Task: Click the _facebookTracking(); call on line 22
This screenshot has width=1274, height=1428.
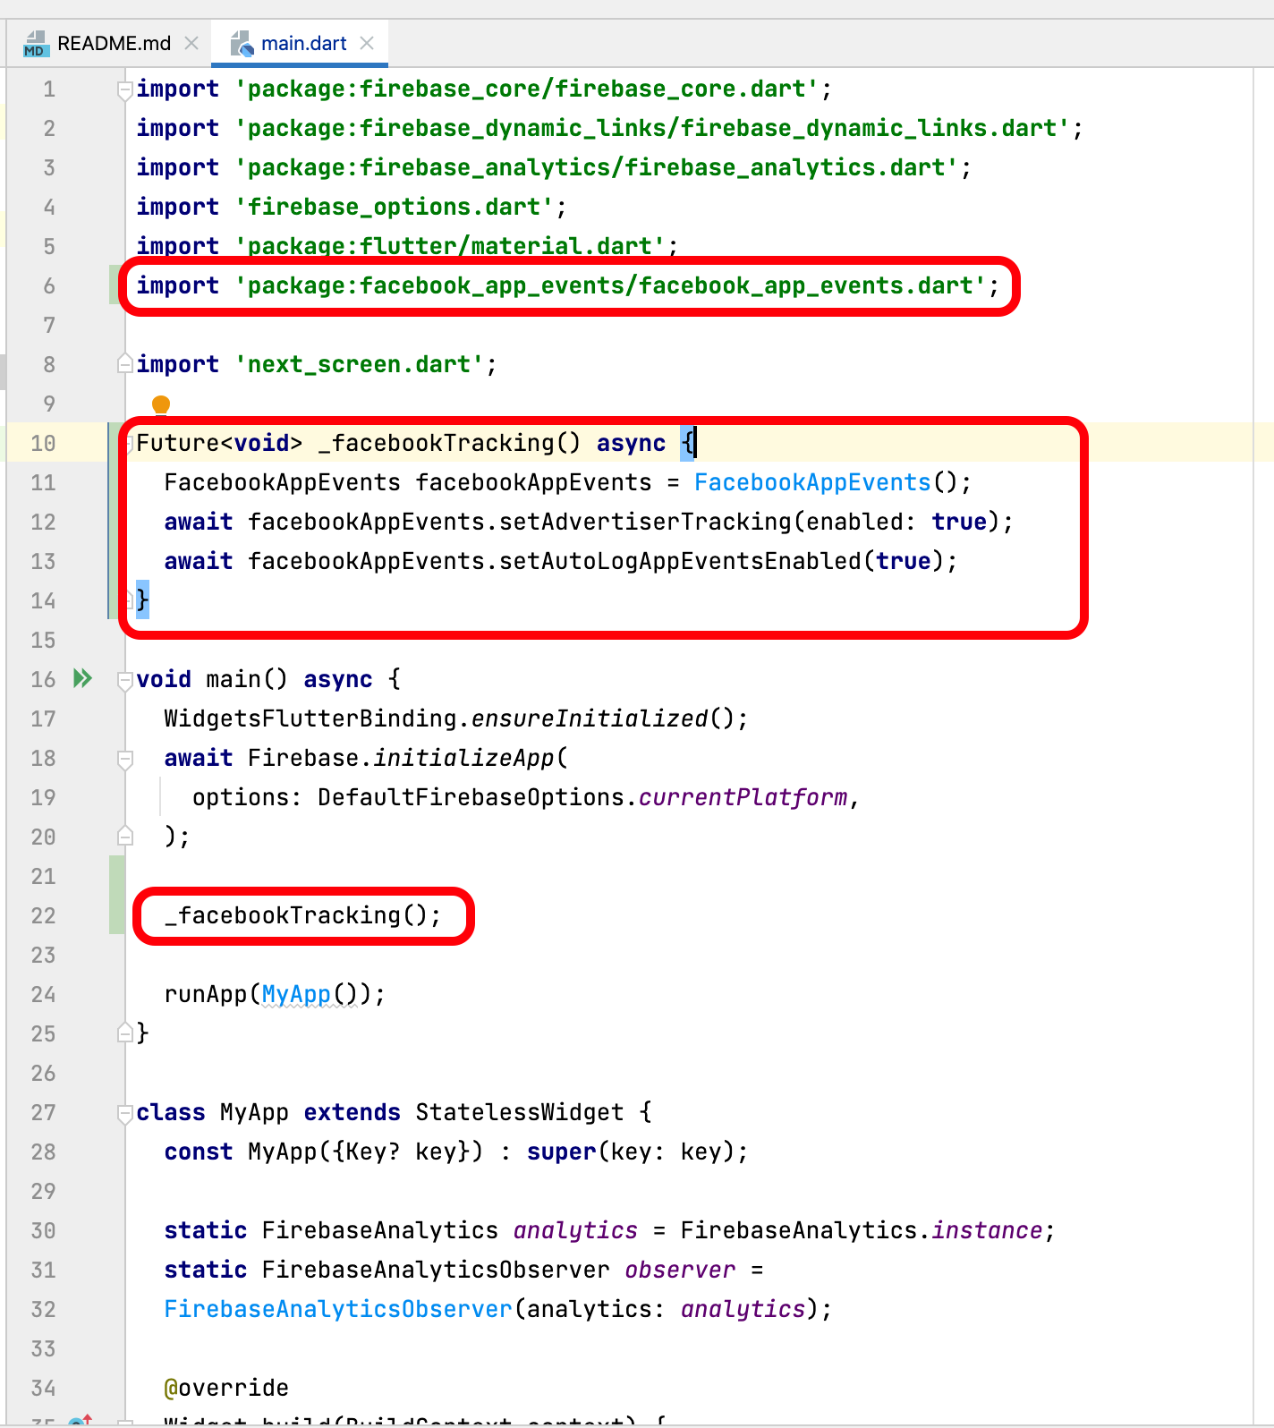Action: tap(302, 915)
